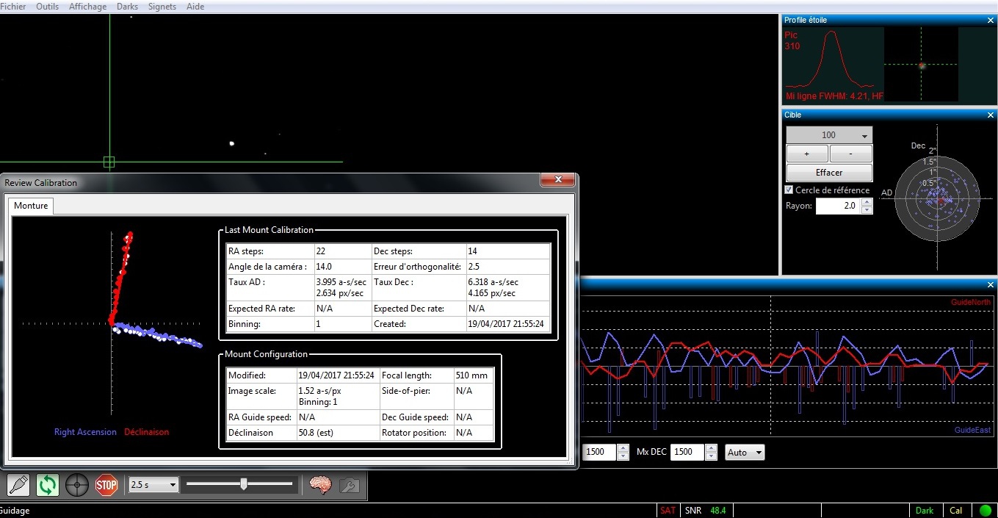998x518 pixels.
Task: Increase Mx DEC with the up arrow
Action: (x=711, y=448)
